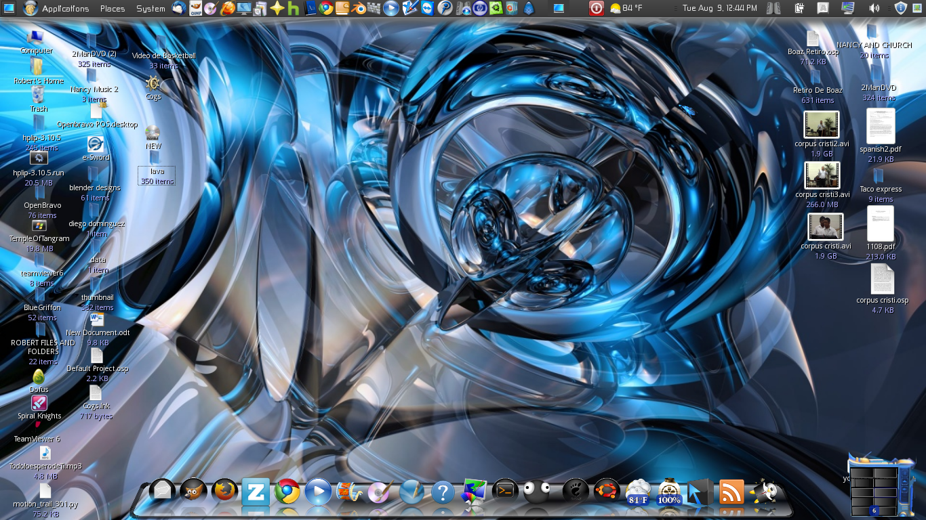Viewport: 926px width, 520px height.
Task: Click the date and time clock
Action: click(719, 9)
